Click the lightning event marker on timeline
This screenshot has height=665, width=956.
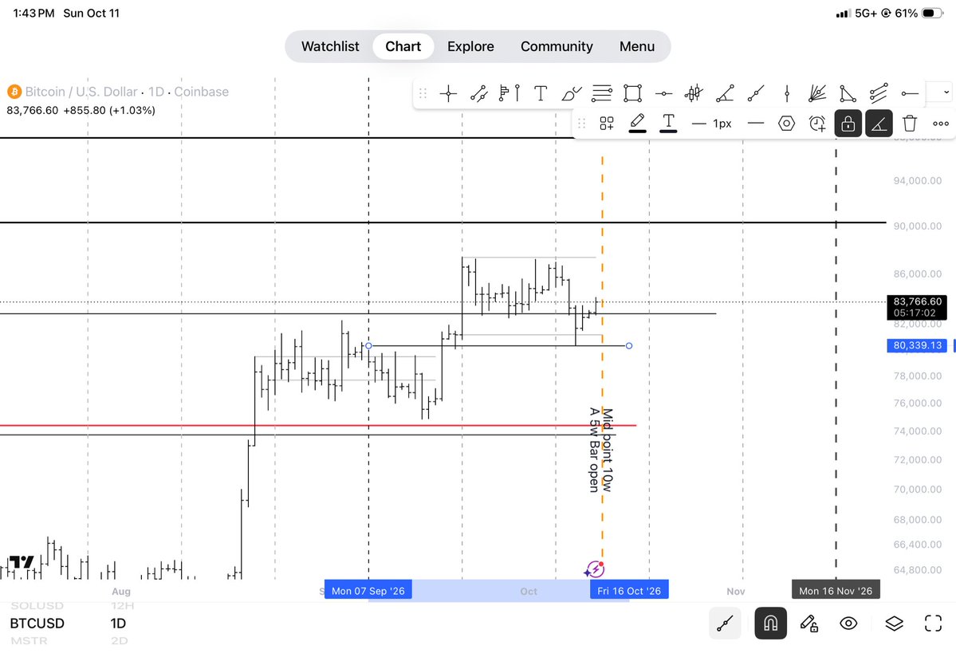[x=594, y=570]
